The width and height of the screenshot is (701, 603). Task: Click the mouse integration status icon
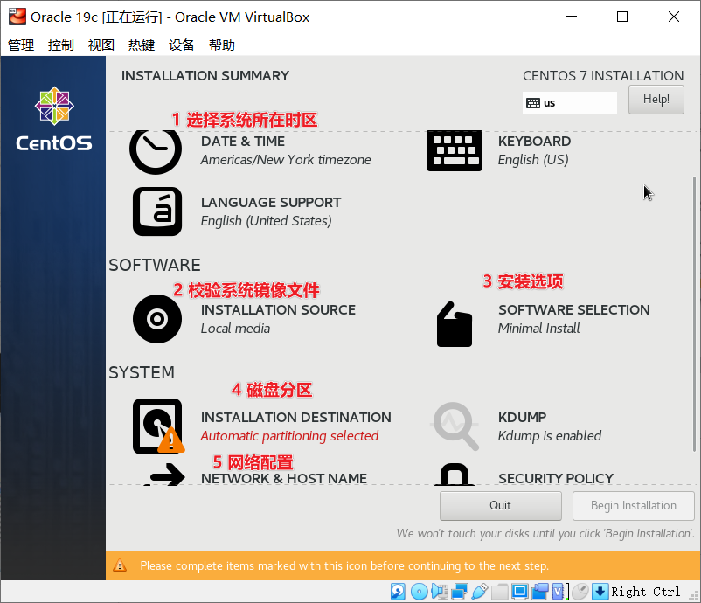click(580, 592)
